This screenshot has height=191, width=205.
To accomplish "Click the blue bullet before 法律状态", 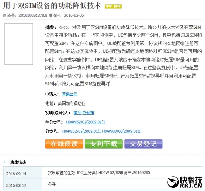I will 4,163.
